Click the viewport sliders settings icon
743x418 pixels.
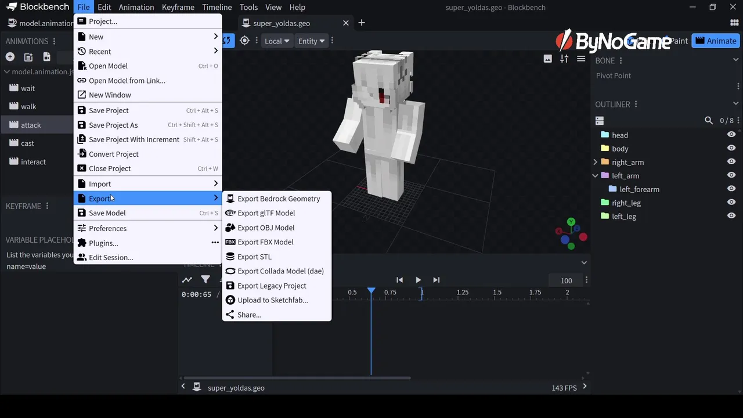tap(564, 59)
